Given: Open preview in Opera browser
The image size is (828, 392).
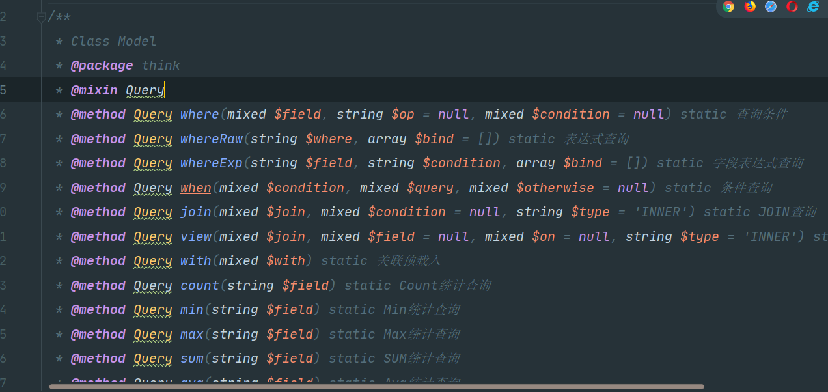Looking at the screenshot, I should [792, 7].
